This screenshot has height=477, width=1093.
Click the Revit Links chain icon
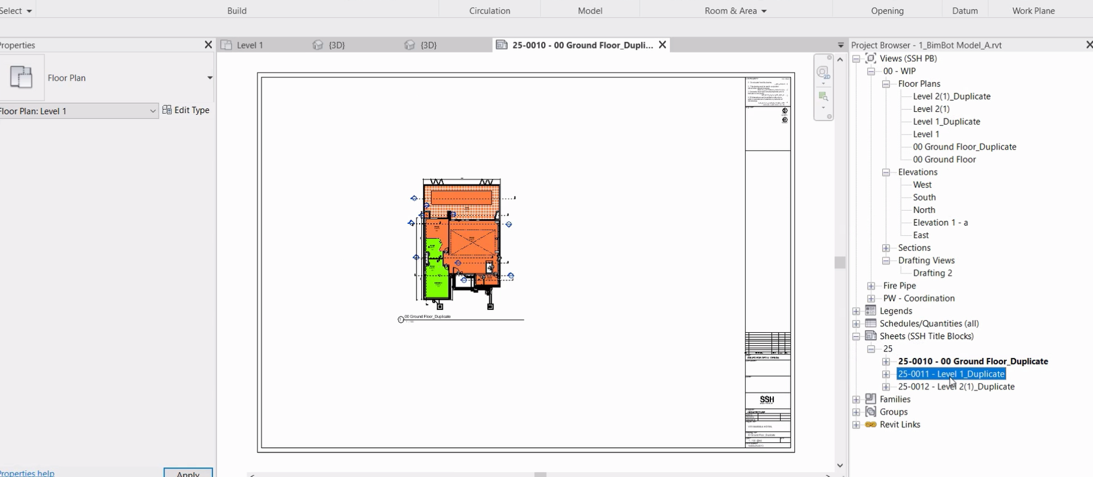point(871,424)
